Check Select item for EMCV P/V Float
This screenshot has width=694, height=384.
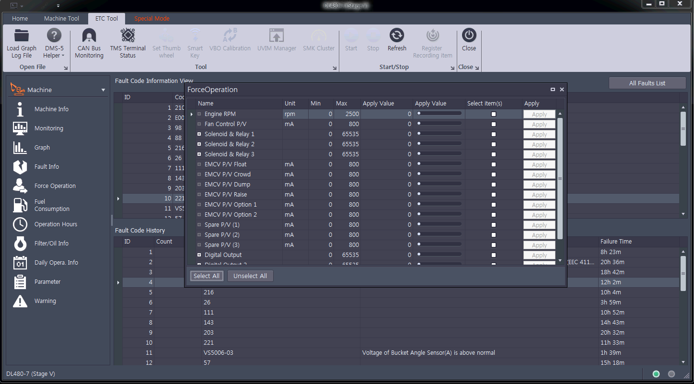tap(493, 164)
